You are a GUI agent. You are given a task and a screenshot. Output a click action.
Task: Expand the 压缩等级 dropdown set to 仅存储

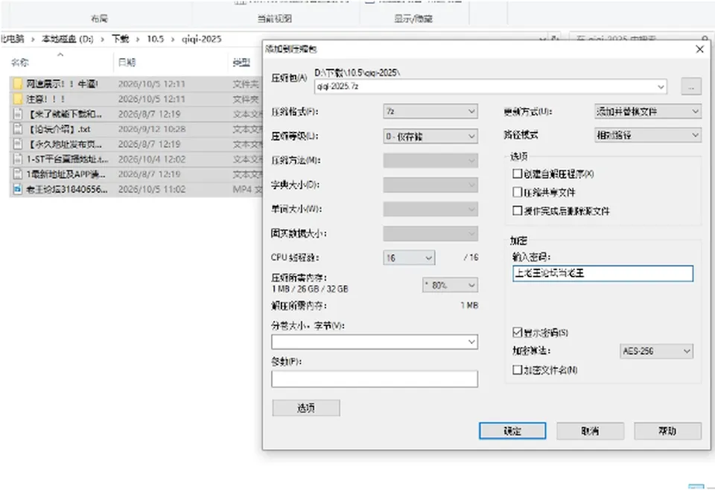point(430,136)
